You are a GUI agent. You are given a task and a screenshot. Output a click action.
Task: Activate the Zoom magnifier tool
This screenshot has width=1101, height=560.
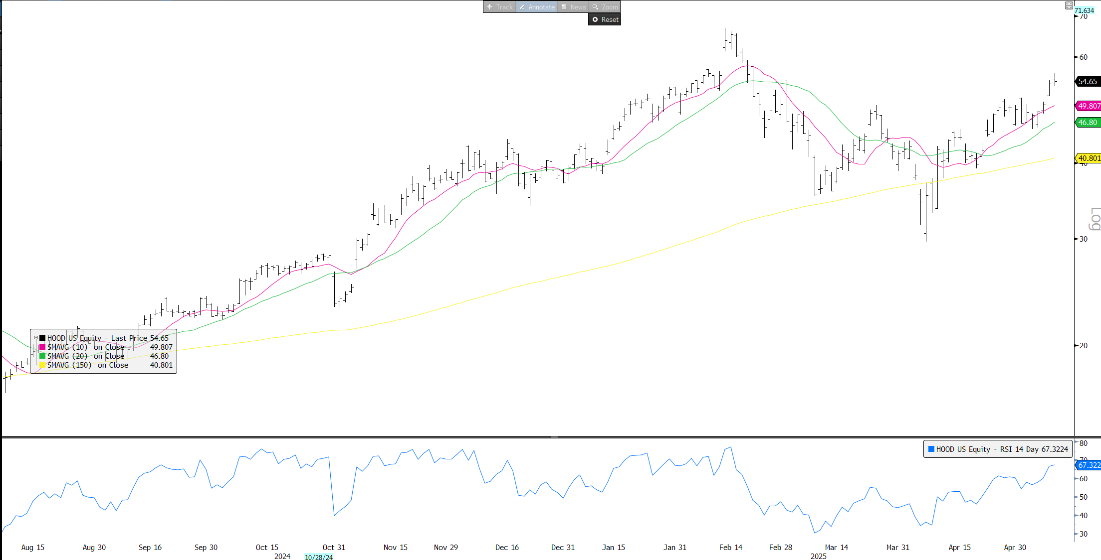tap(605, 7)
